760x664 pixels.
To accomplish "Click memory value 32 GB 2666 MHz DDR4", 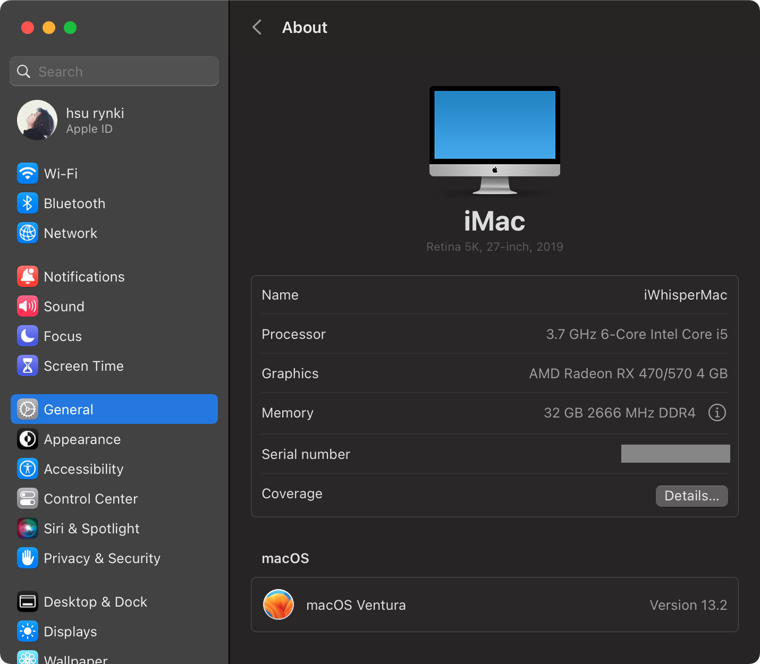I will [x=619, y=413].
